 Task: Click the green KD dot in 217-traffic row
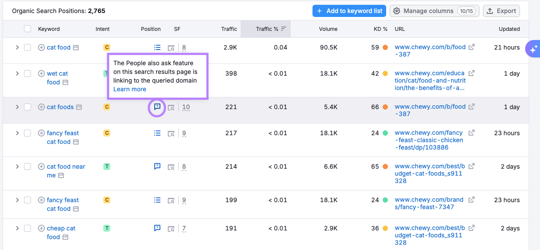(x=385, y=133)
